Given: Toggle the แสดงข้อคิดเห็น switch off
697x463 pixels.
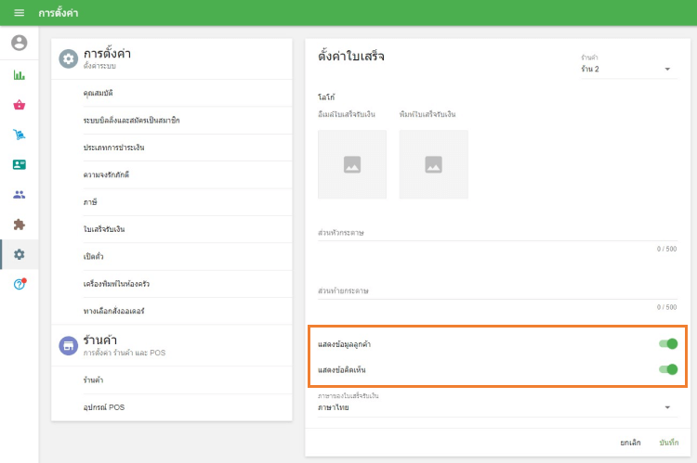Looking at the screenshot, I should click(667, 369).
